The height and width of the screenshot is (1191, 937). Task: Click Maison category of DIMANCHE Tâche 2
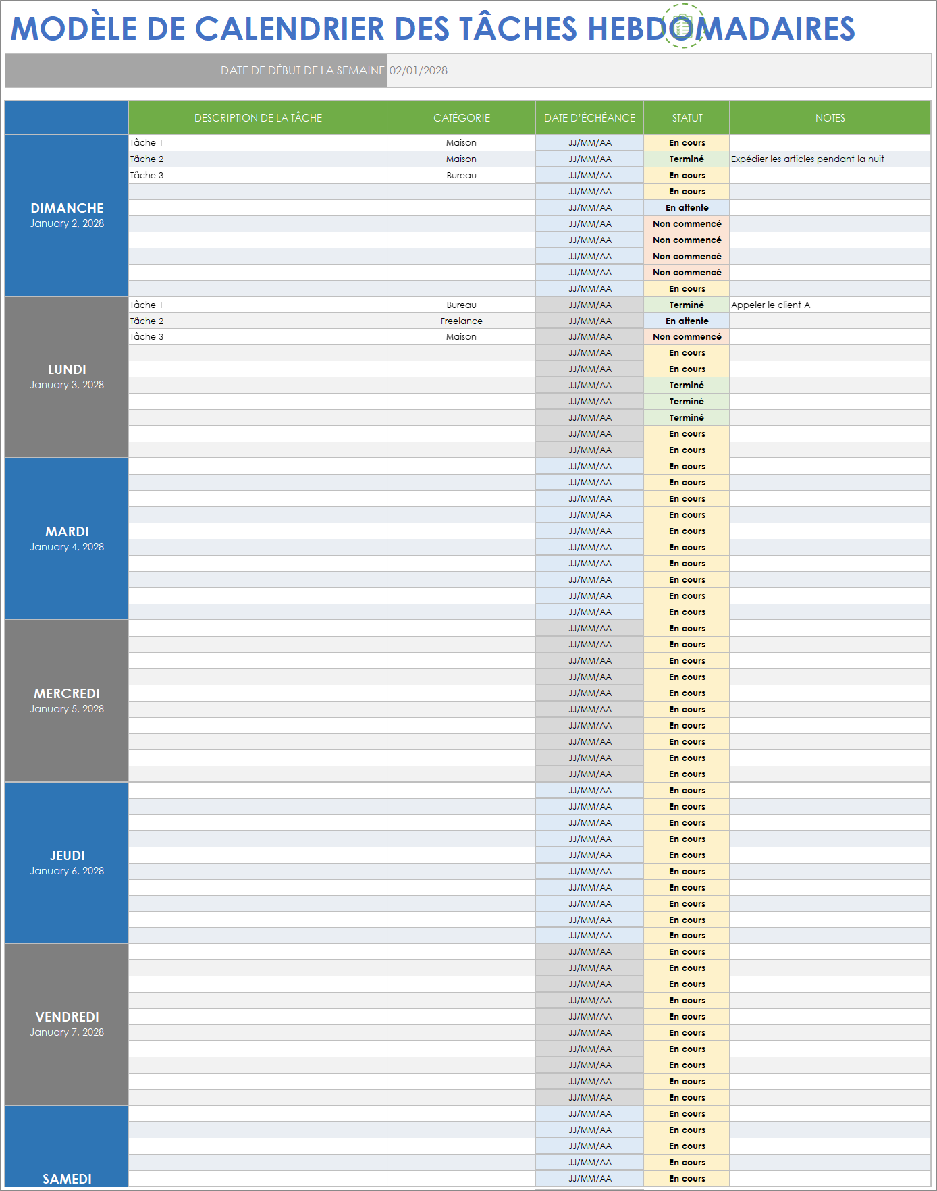tap(462, 159)
